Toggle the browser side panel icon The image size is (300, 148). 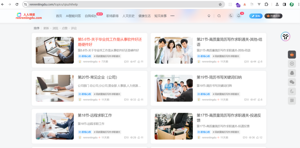pyautogui.click(x=284, y=4)
